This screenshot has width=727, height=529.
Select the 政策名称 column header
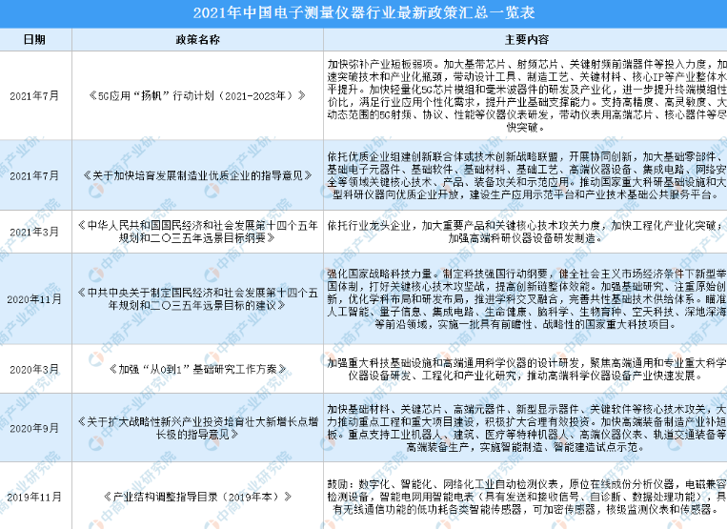click(197, 40)
